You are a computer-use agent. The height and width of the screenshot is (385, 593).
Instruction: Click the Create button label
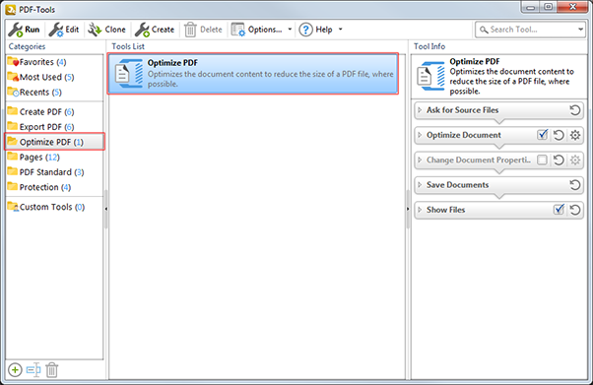click(163, 30)
